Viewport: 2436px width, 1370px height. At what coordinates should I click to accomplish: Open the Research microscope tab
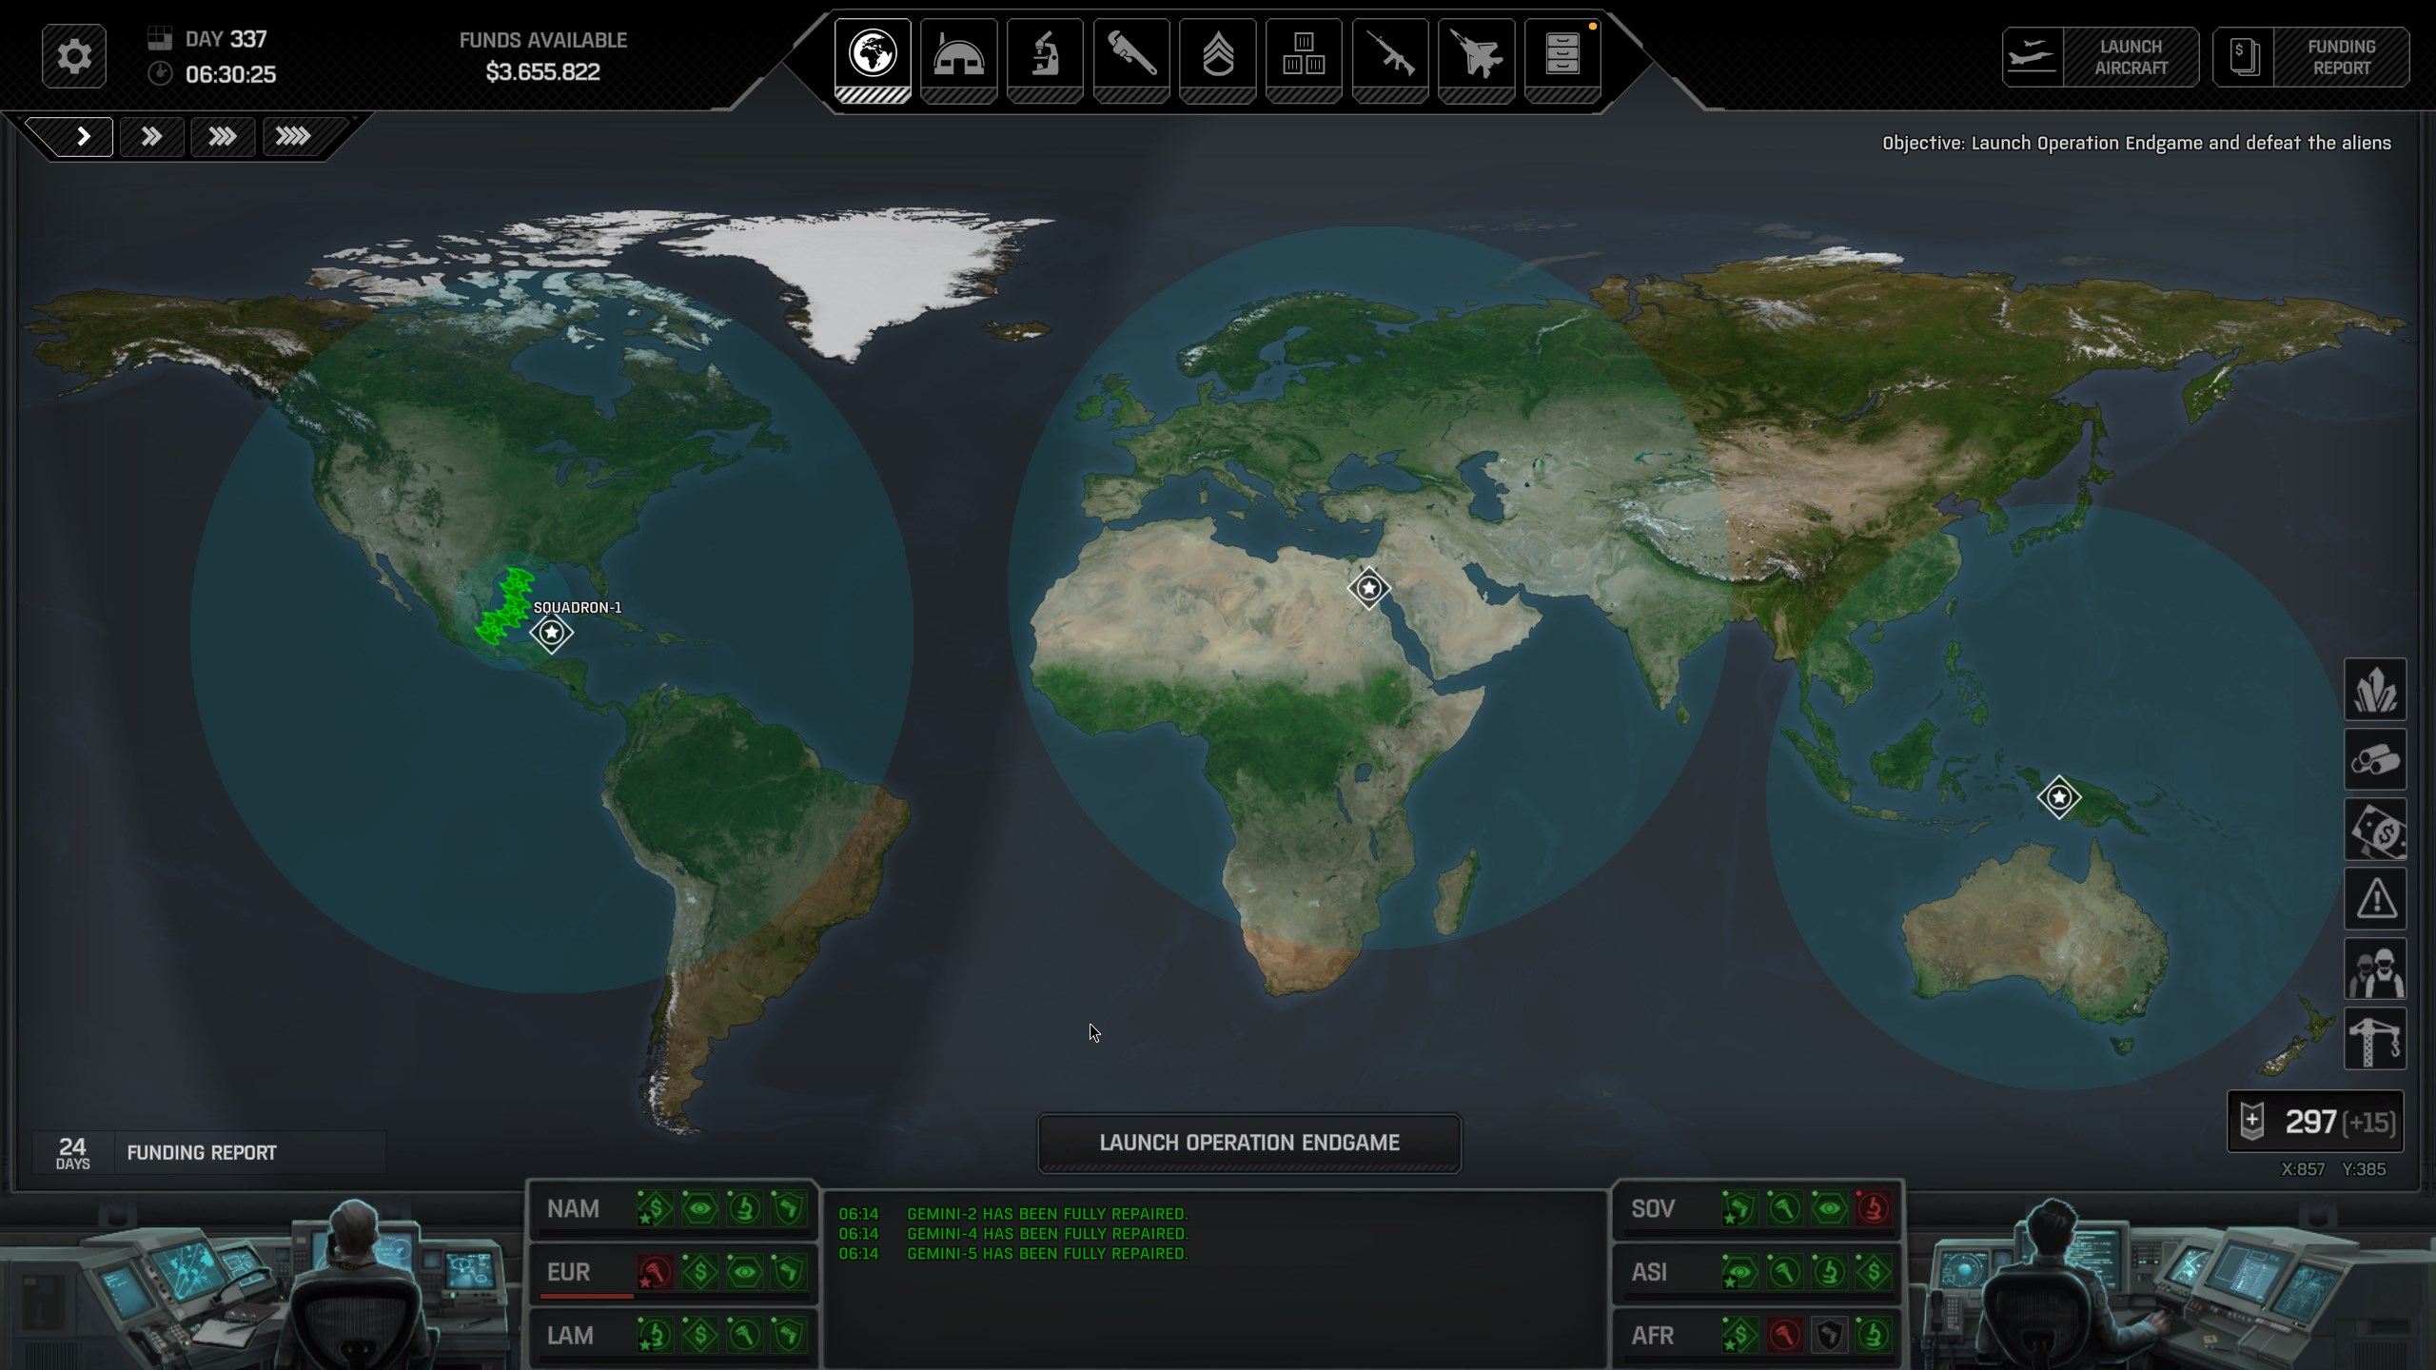1045,60
